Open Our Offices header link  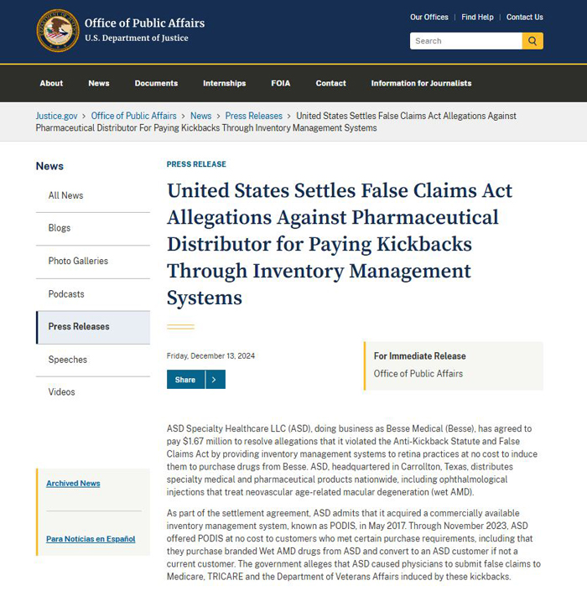429,17
